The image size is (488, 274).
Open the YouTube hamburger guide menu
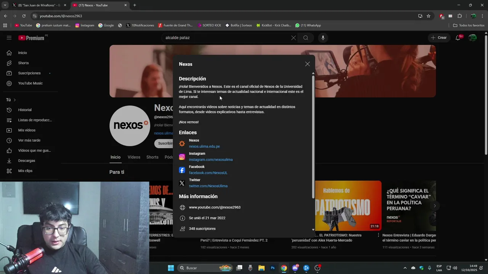coord(9,38)
